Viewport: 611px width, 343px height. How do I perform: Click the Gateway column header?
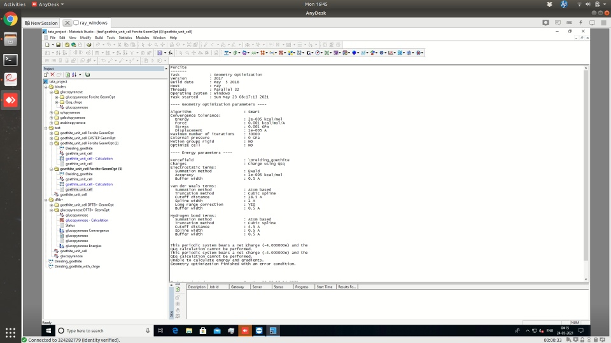point(240,287)
